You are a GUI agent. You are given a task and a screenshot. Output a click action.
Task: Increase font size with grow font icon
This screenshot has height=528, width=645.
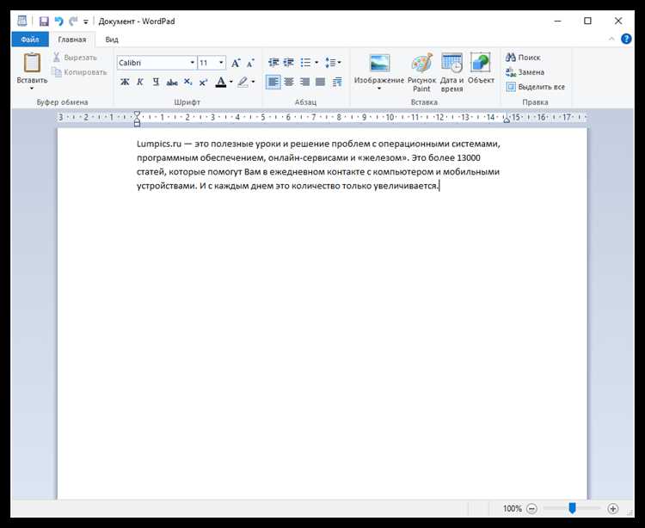coord(236,63)
